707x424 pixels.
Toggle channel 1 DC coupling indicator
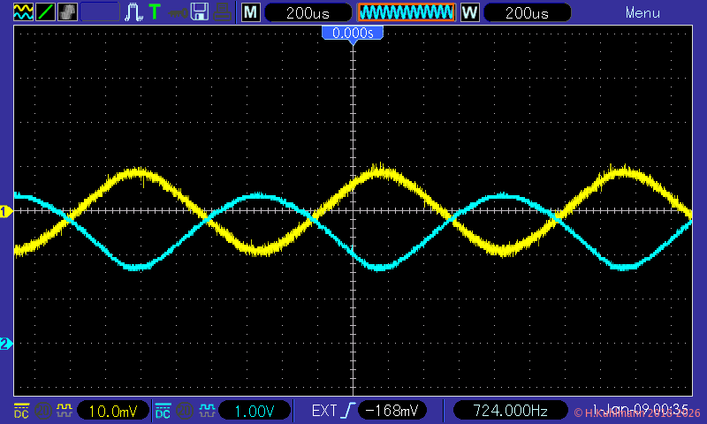pos(21,411)
